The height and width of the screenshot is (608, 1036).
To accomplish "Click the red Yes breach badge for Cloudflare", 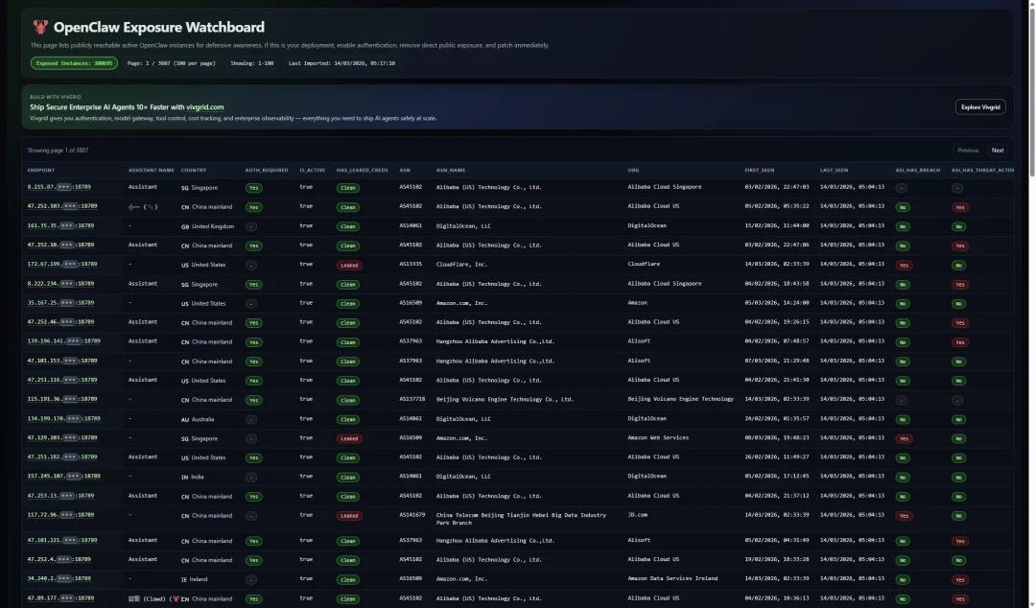I will (903, 265).
